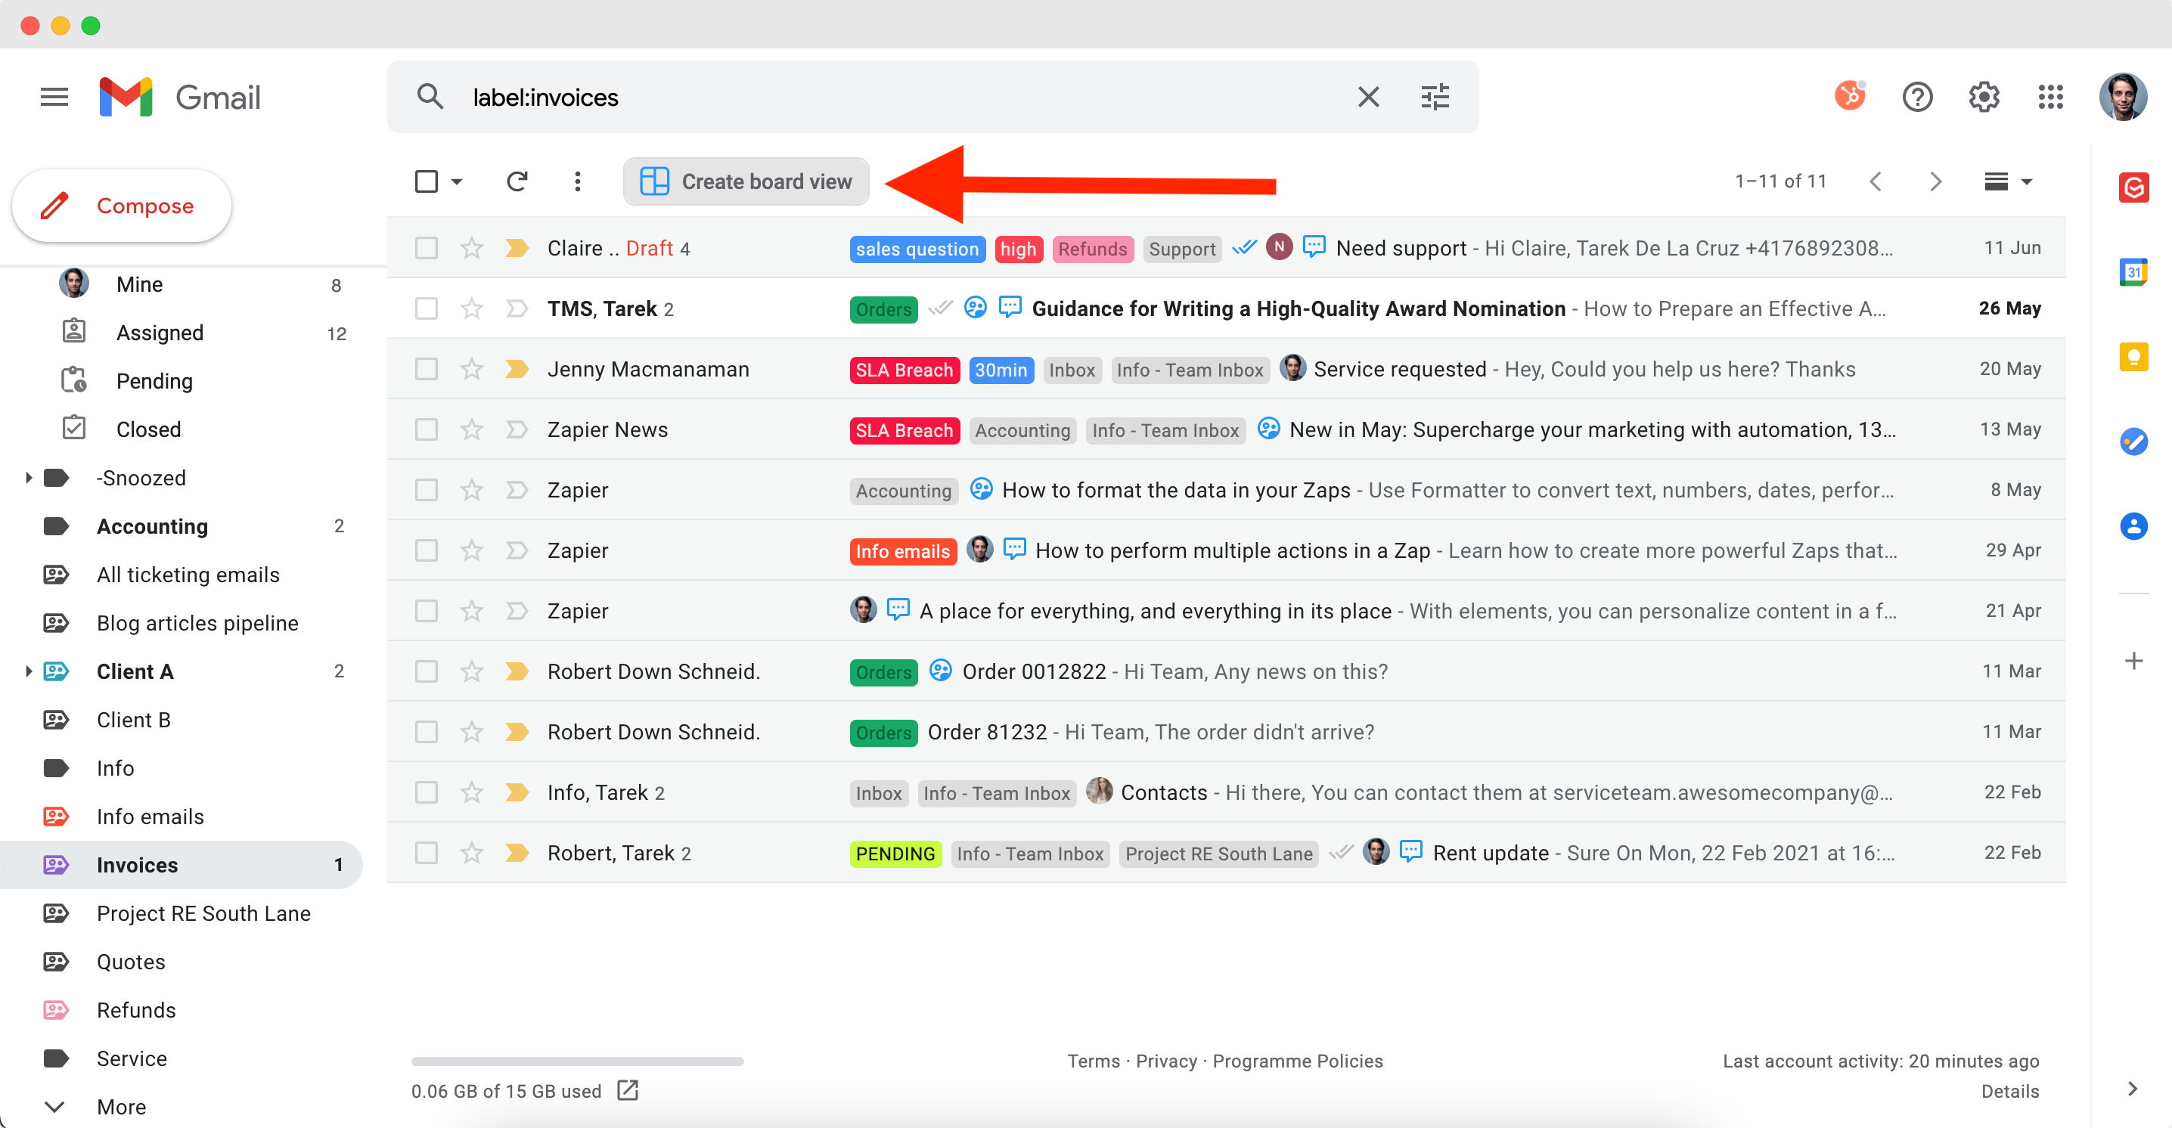Image resolution: width=2172 pixels, height=1128 pixels.
Task: Open the Privacy link
Action: coord(1166,1061)
